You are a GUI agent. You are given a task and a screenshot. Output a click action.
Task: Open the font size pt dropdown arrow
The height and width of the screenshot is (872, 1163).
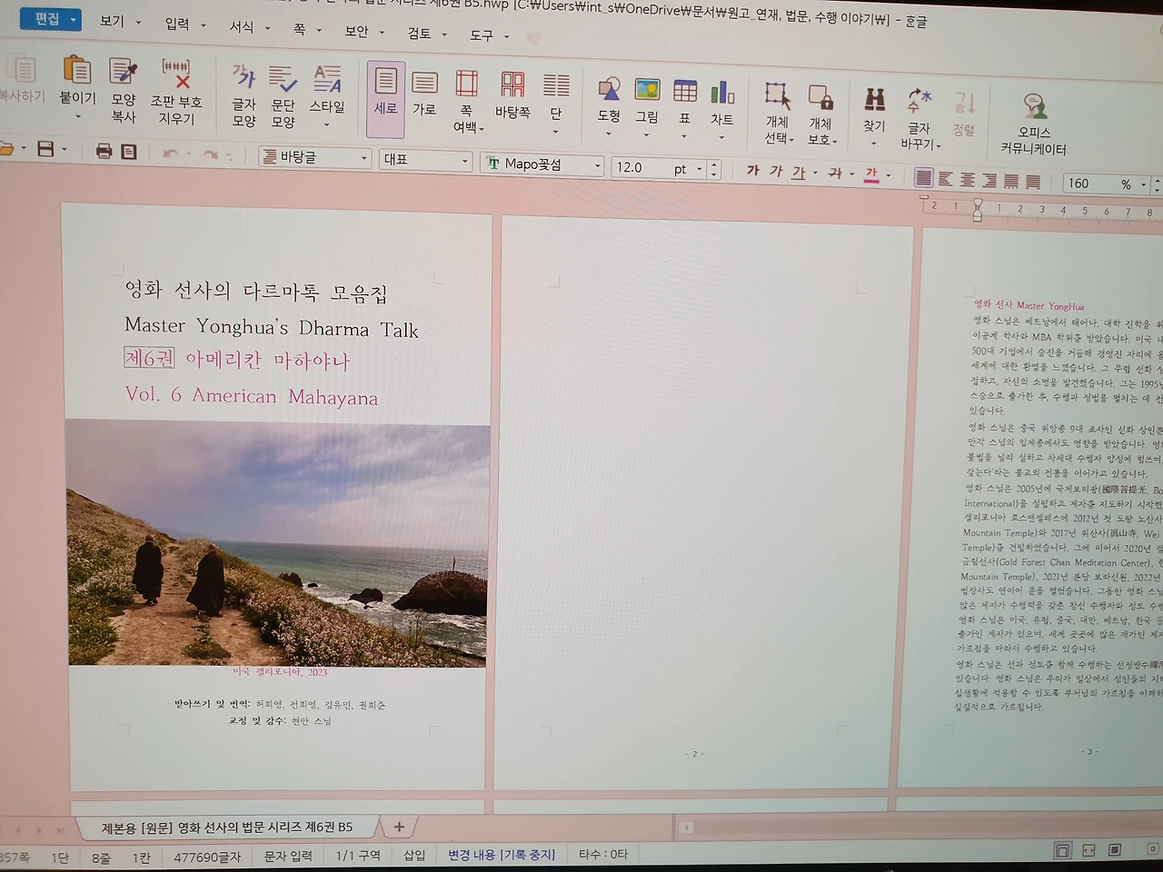[x=699, y=169]
